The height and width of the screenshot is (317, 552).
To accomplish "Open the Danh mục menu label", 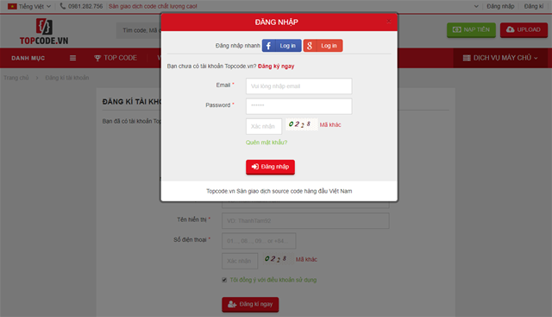I will tap(28, 58).
